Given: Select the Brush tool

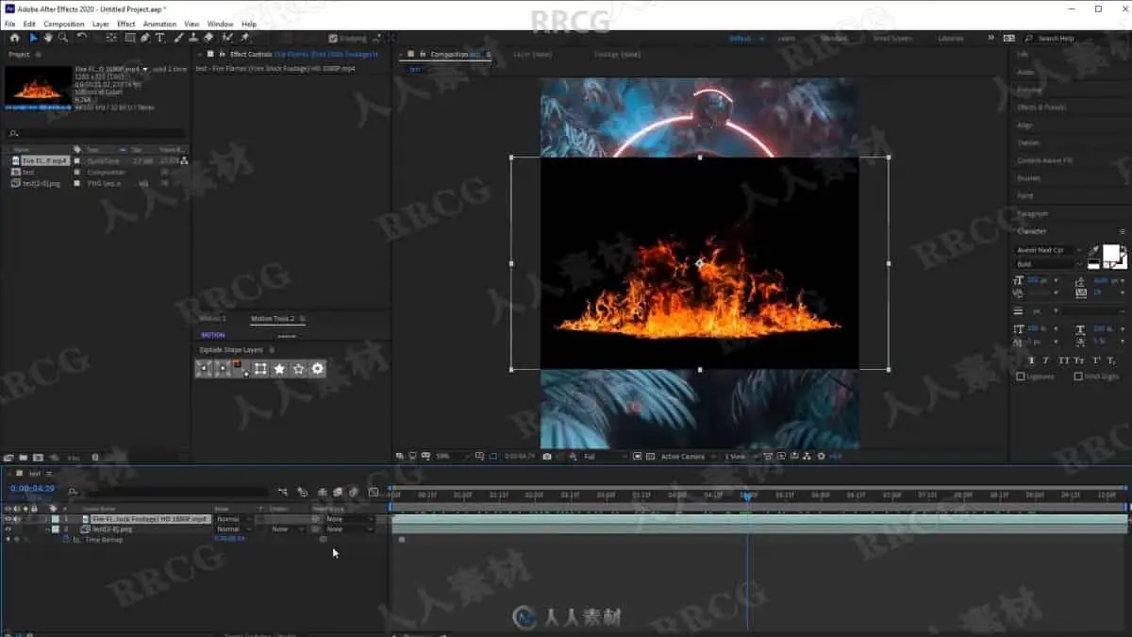Looking at the screenshot, I should click(178, 38).
